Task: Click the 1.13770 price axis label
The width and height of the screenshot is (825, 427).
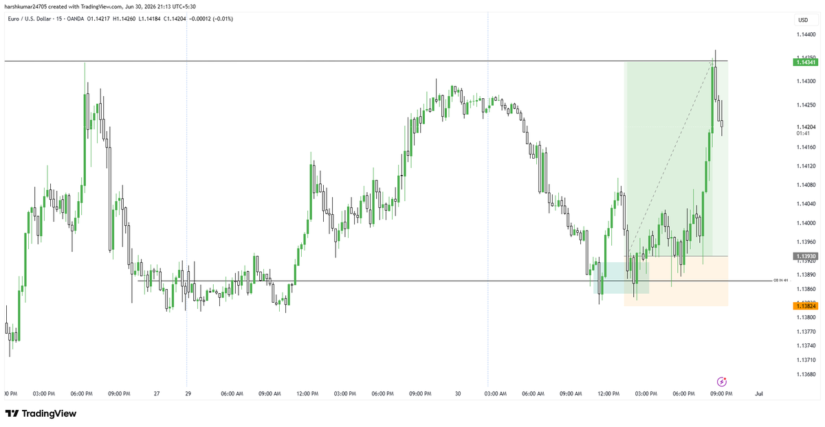Action: pyautogui.click(x=806, y=332)
